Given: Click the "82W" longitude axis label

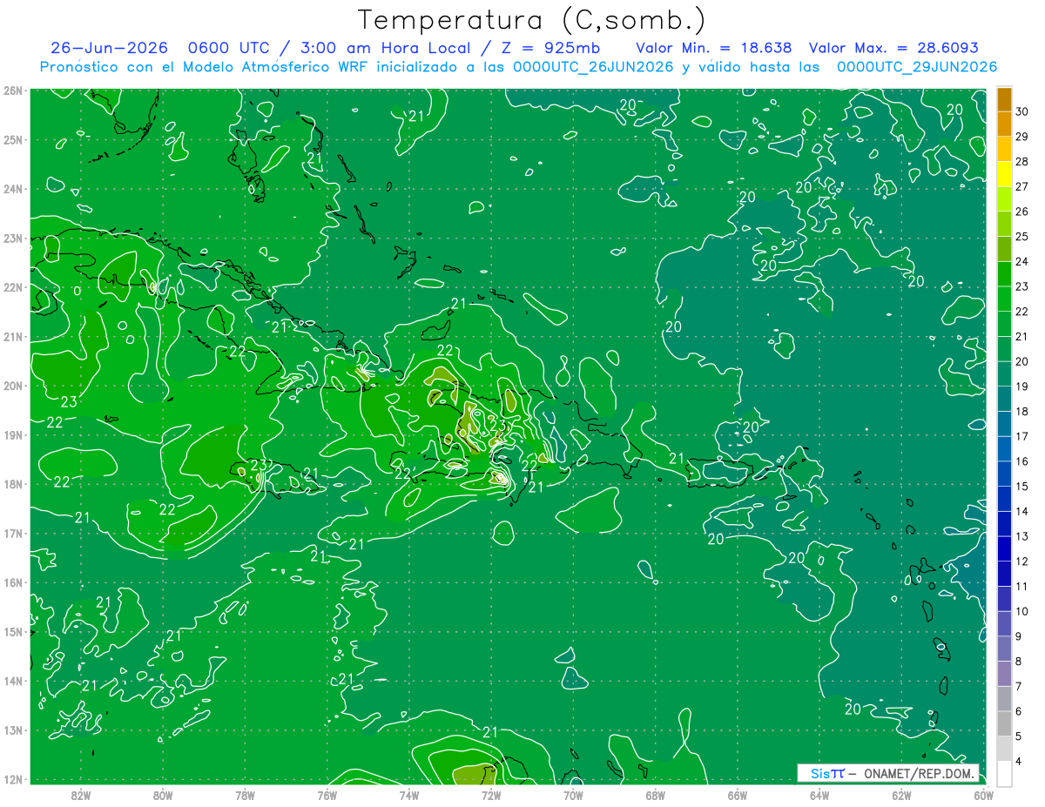Looking at the screenshot, I should pyautogui.click(x=80, y=795).
